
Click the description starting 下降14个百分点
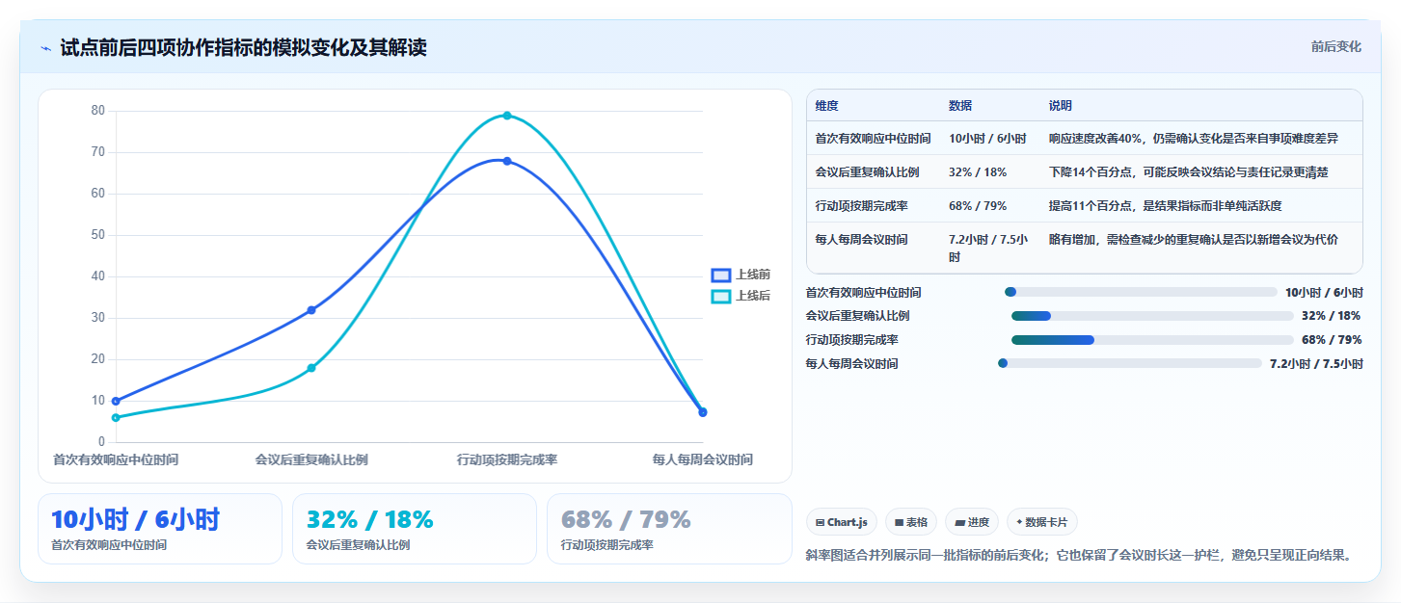point(1189,172)
